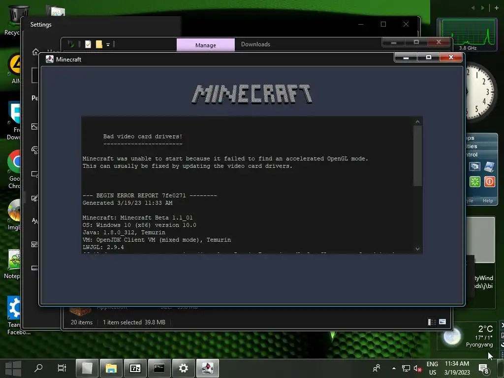
Task: Click Help in the gadget panel
Action: tap(488, 201)
